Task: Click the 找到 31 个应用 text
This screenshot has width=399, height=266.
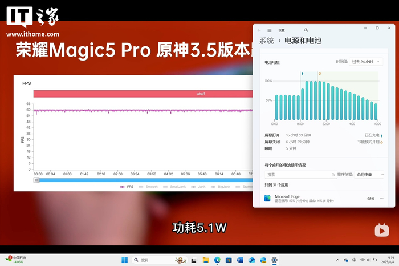Action: [x=276, y=185]
